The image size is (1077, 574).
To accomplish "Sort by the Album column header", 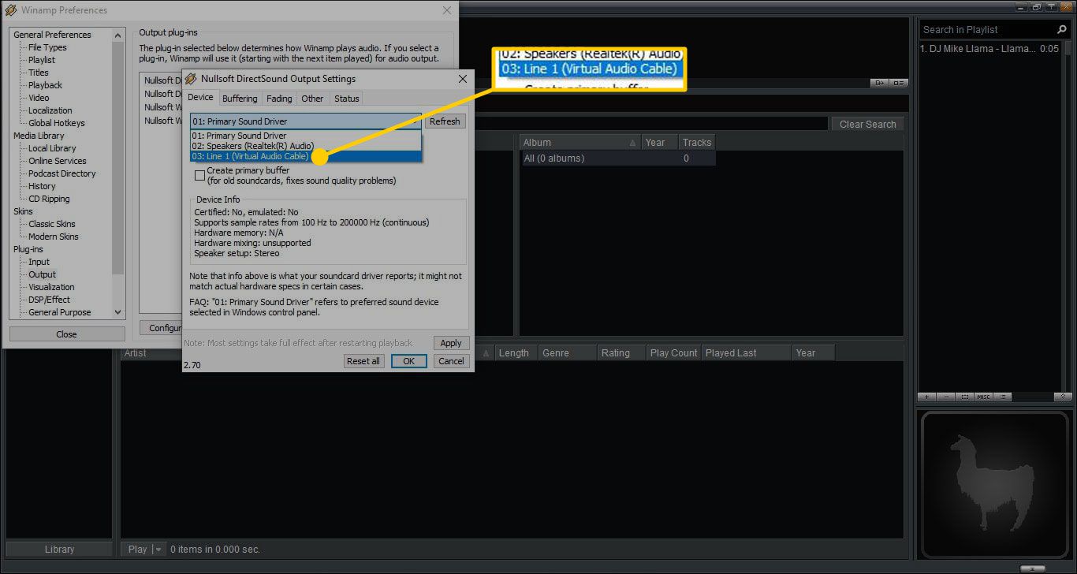I will coord(579,143).
